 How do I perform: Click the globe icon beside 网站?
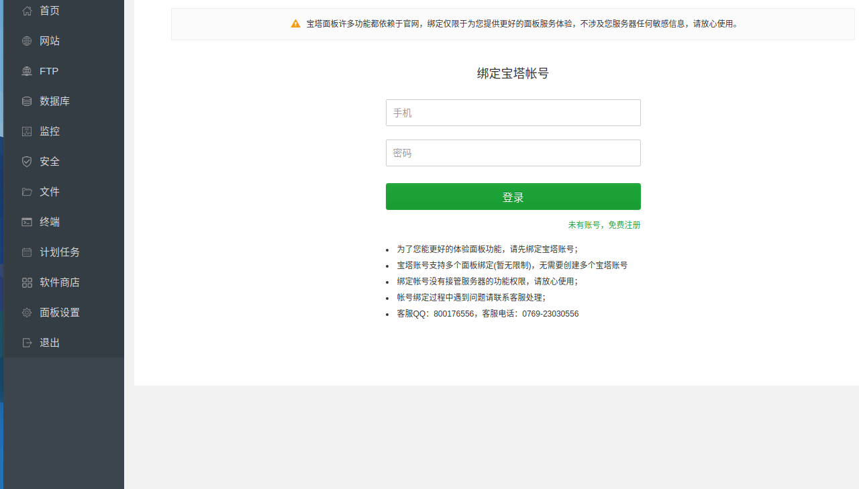coord(27,41)
